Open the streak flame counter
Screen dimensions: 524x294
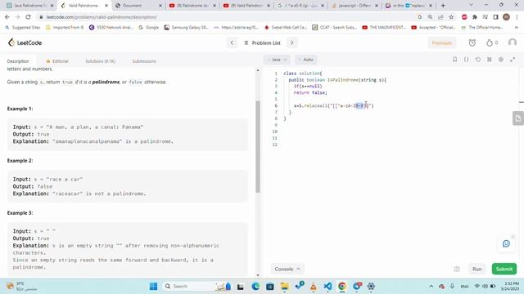pyautogui.click(x=491, y=42)
